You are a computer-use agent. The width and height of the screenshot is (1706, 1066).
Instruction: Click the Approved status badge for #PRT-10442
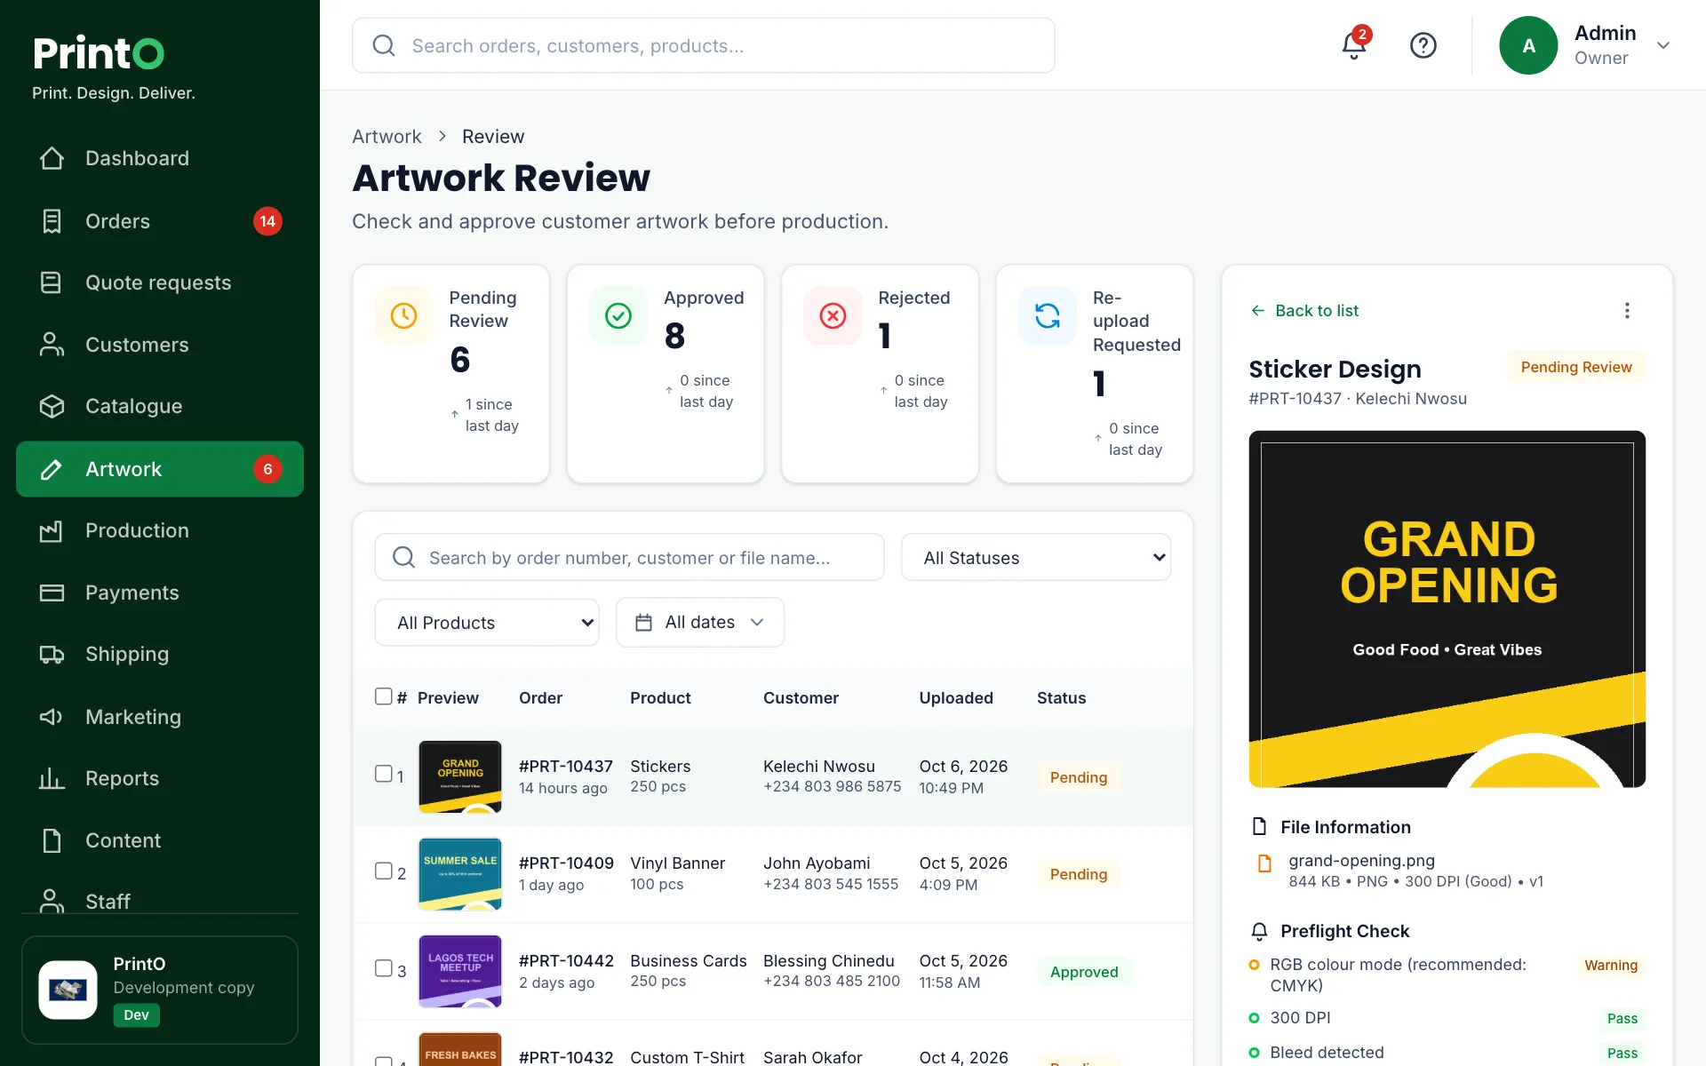click(1084, 972)
